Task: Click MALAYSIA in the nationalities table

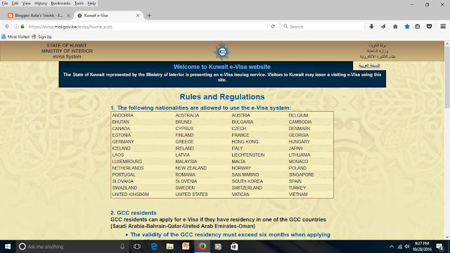Action: click(186, 162)
